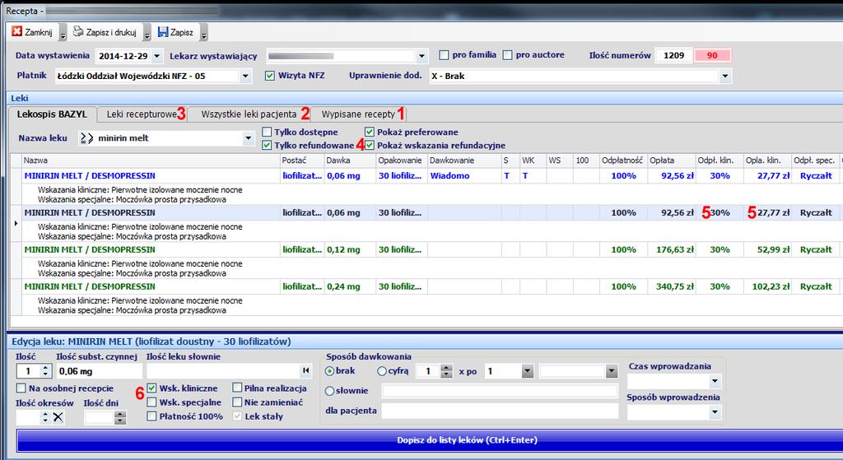Click the Zapisz save button
The width and height of the screenshot is (843, 460).
coord(175,32)
